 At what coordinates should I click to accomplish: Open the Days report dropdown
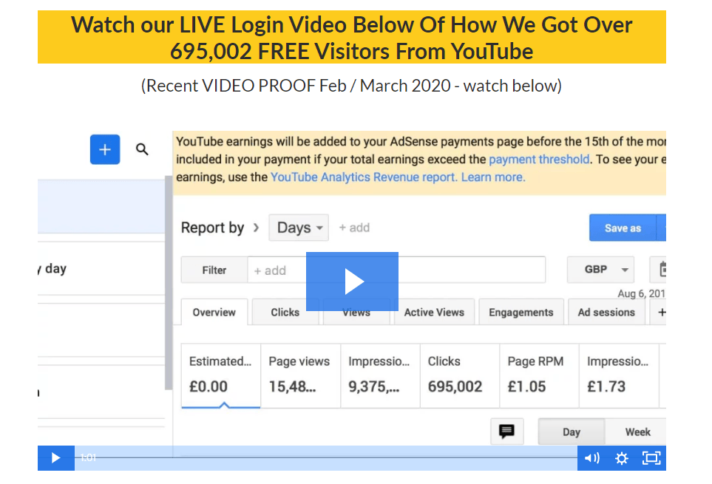pyautogui.click(x=298, y=228)
